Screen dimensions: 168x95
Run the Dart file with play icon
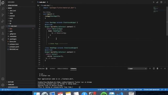point(154,2)
